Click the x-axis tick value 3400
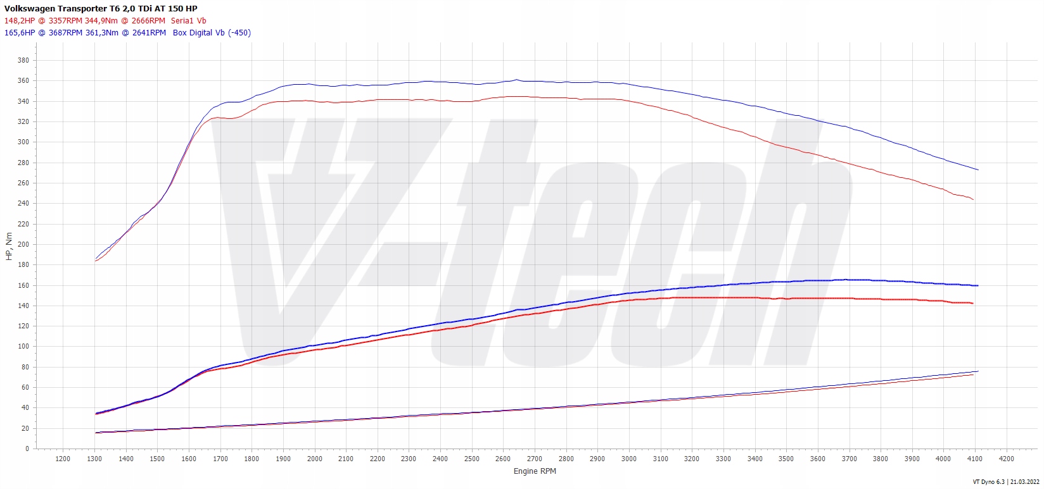This screenshot has height=489, width=1044. pyautogui.click(x=755, y=459)
